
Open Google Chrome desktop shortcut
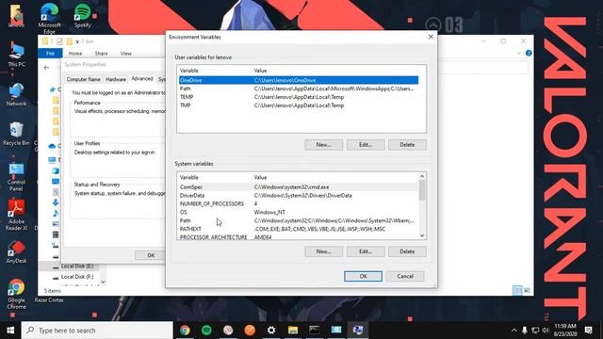click(16, 294)
